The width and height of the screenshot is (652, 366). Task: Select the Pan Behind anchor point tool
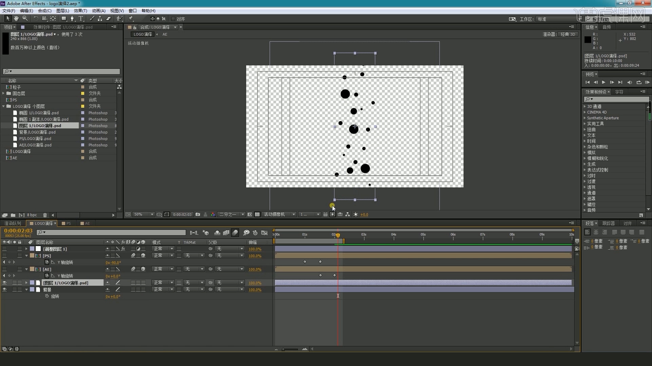pos(53,19)
